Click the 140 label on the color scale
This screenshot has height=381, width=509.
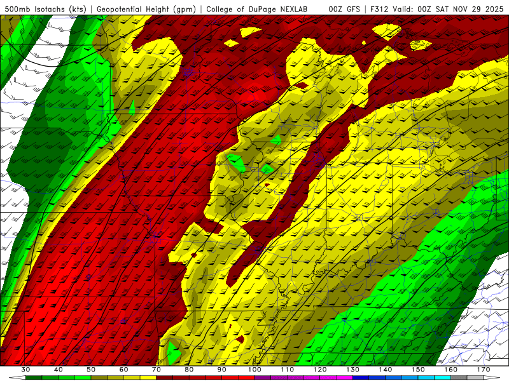point(386,370)
